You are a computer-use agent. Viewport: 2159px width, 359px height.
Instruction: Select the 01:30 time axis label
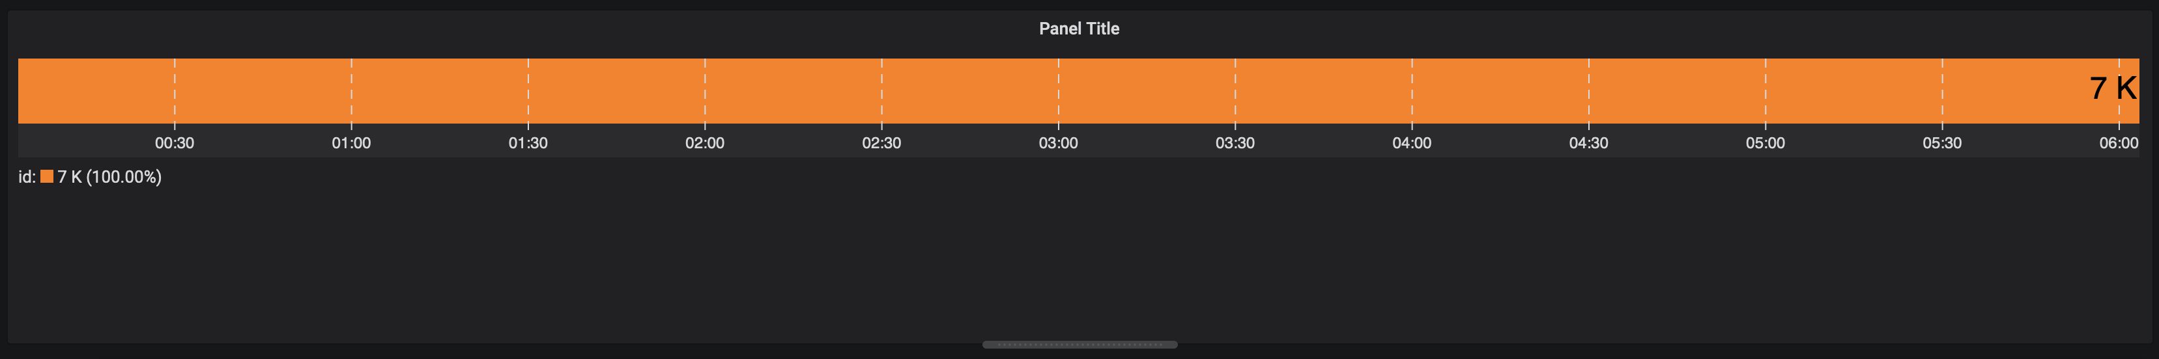528,143
